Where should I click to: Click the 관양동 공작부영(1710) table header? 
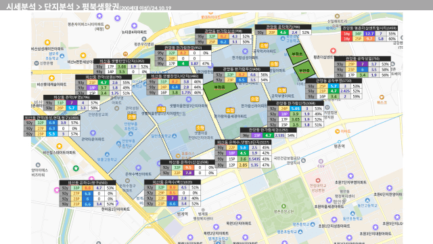pyautogui.click(x=334, y=81)
